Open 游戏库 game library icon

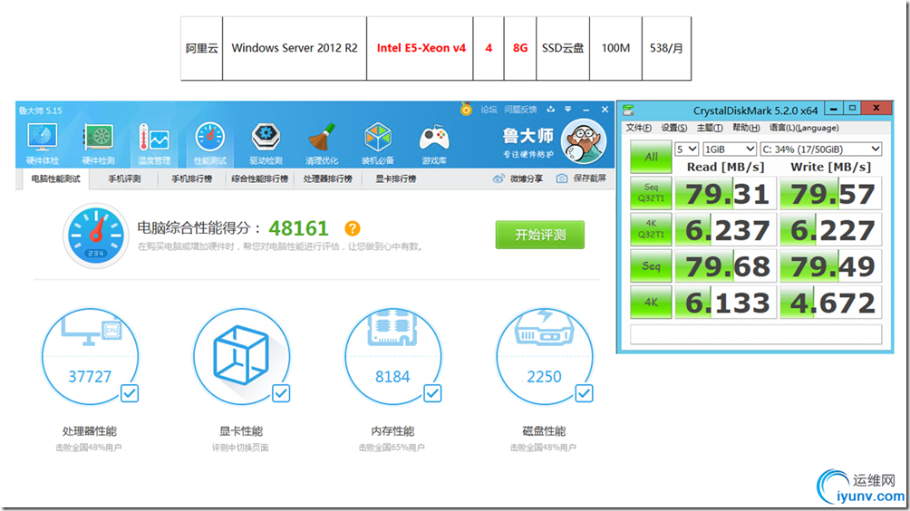pos(434,142)
